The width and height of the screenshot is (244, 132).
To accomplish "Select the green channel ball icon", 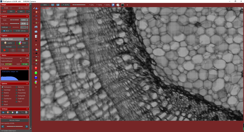I will pyautogui.click(x=36, y=73).
